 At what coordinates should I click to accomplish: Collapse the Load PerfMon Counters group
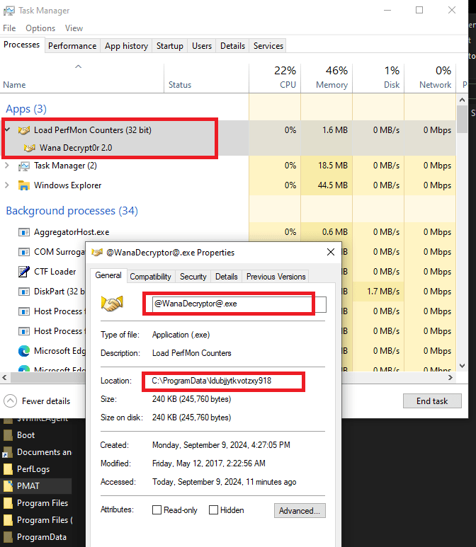pos(8,130)
